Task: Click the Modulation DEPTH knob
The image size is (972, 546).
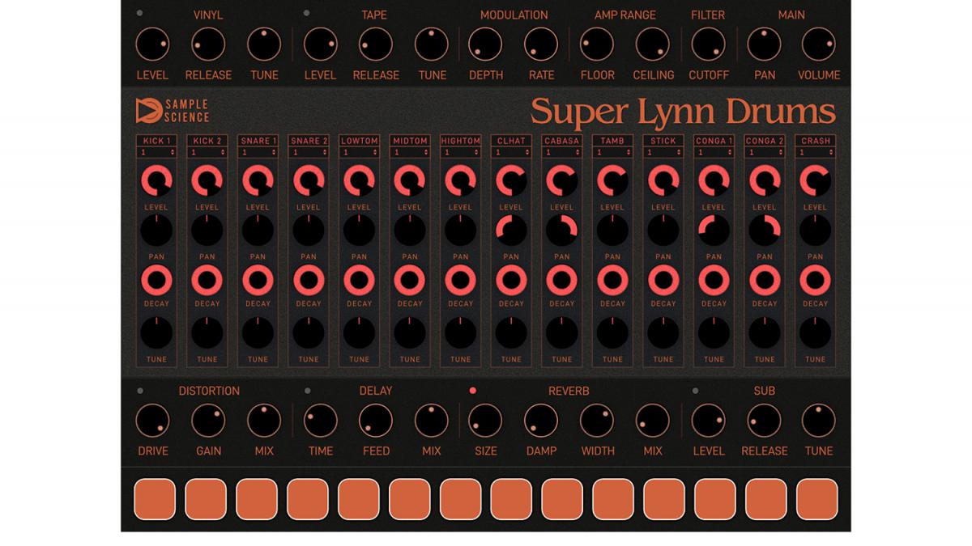Action: 485,44
